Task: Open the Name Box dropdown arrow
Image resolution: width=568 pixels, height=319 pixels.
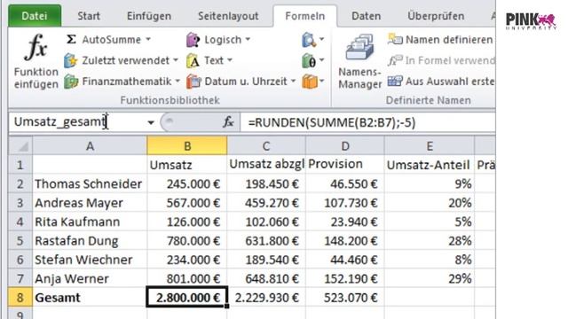Action: coord(151,123)
